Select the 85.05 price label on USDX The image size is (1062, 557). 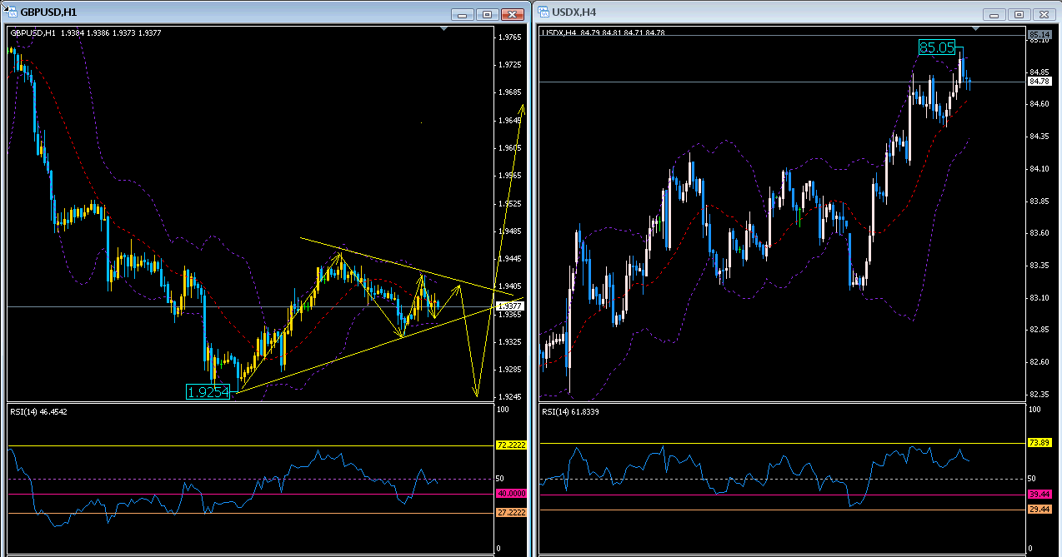[x=936, y=48]
